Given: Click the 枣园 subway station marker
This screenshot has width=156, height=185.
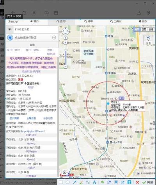Looking at the screenshot, I should [106, 36].
